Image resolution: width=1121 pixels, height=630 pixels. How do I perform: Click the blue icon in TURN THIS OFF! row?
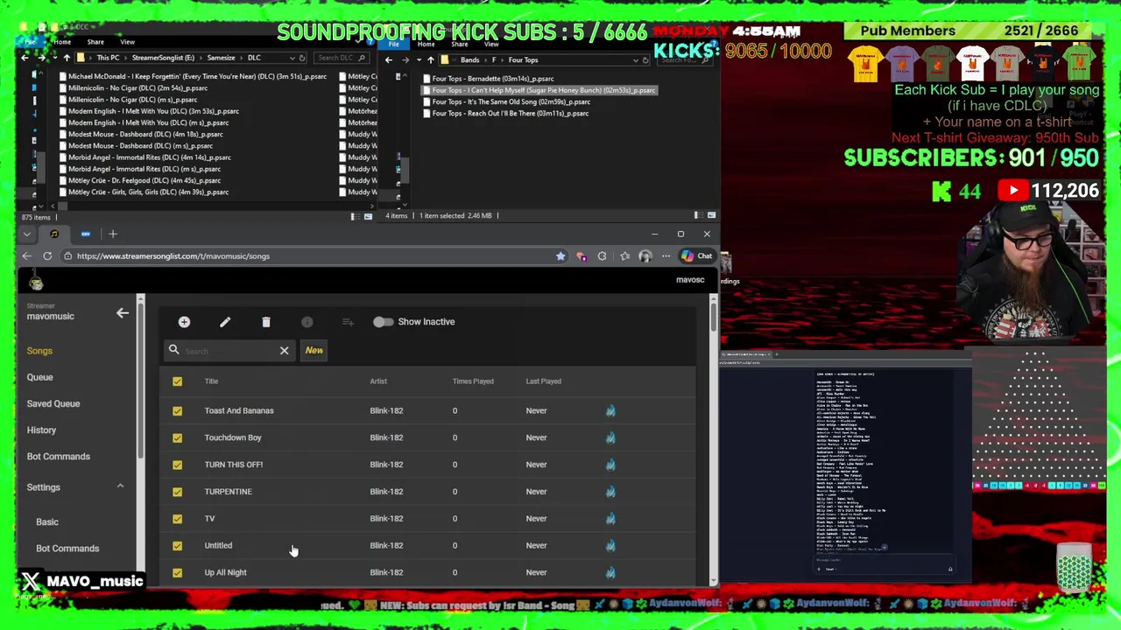pos(610,465)
